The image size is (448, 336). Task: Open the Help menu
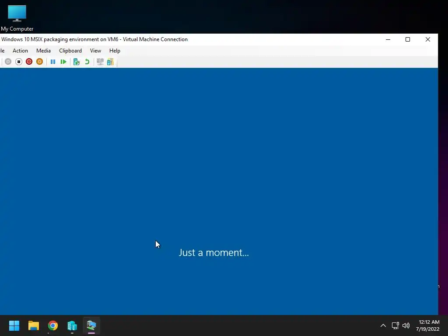coord(115,51)
